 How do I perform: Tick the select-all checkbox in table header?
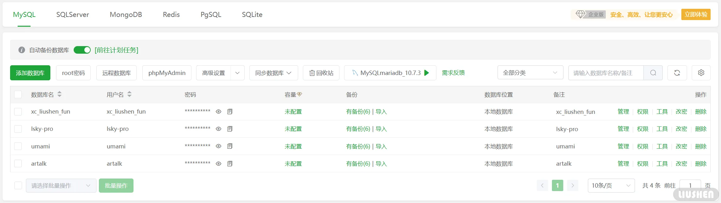(18, 94)
